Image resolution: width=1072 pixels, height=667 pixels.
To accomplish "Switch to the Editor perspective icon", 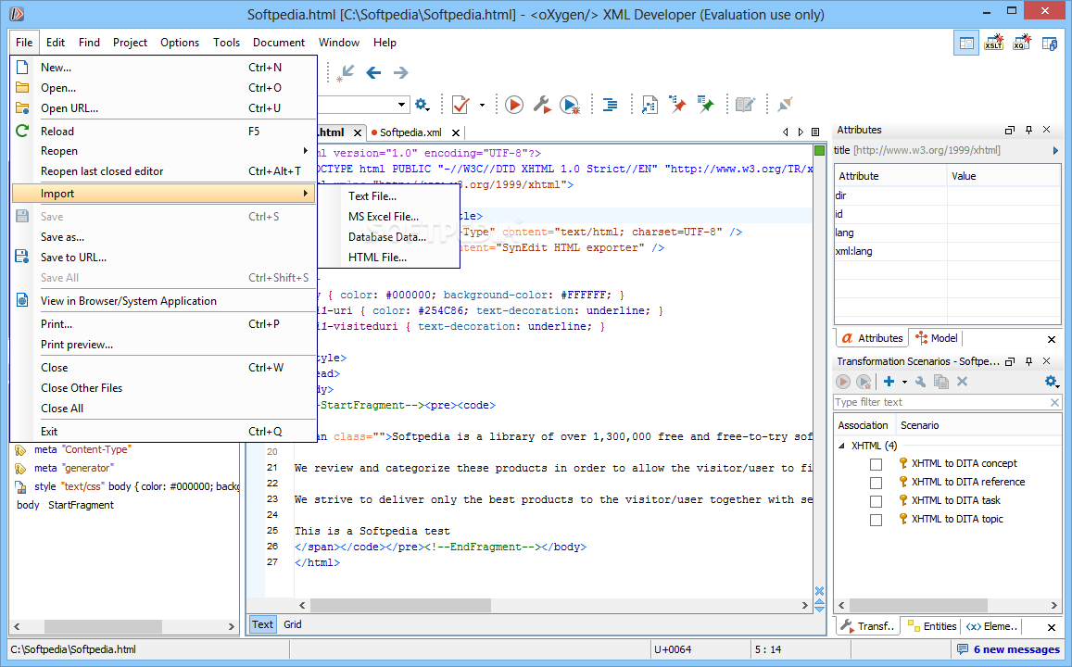I will [x=966, y=43].
